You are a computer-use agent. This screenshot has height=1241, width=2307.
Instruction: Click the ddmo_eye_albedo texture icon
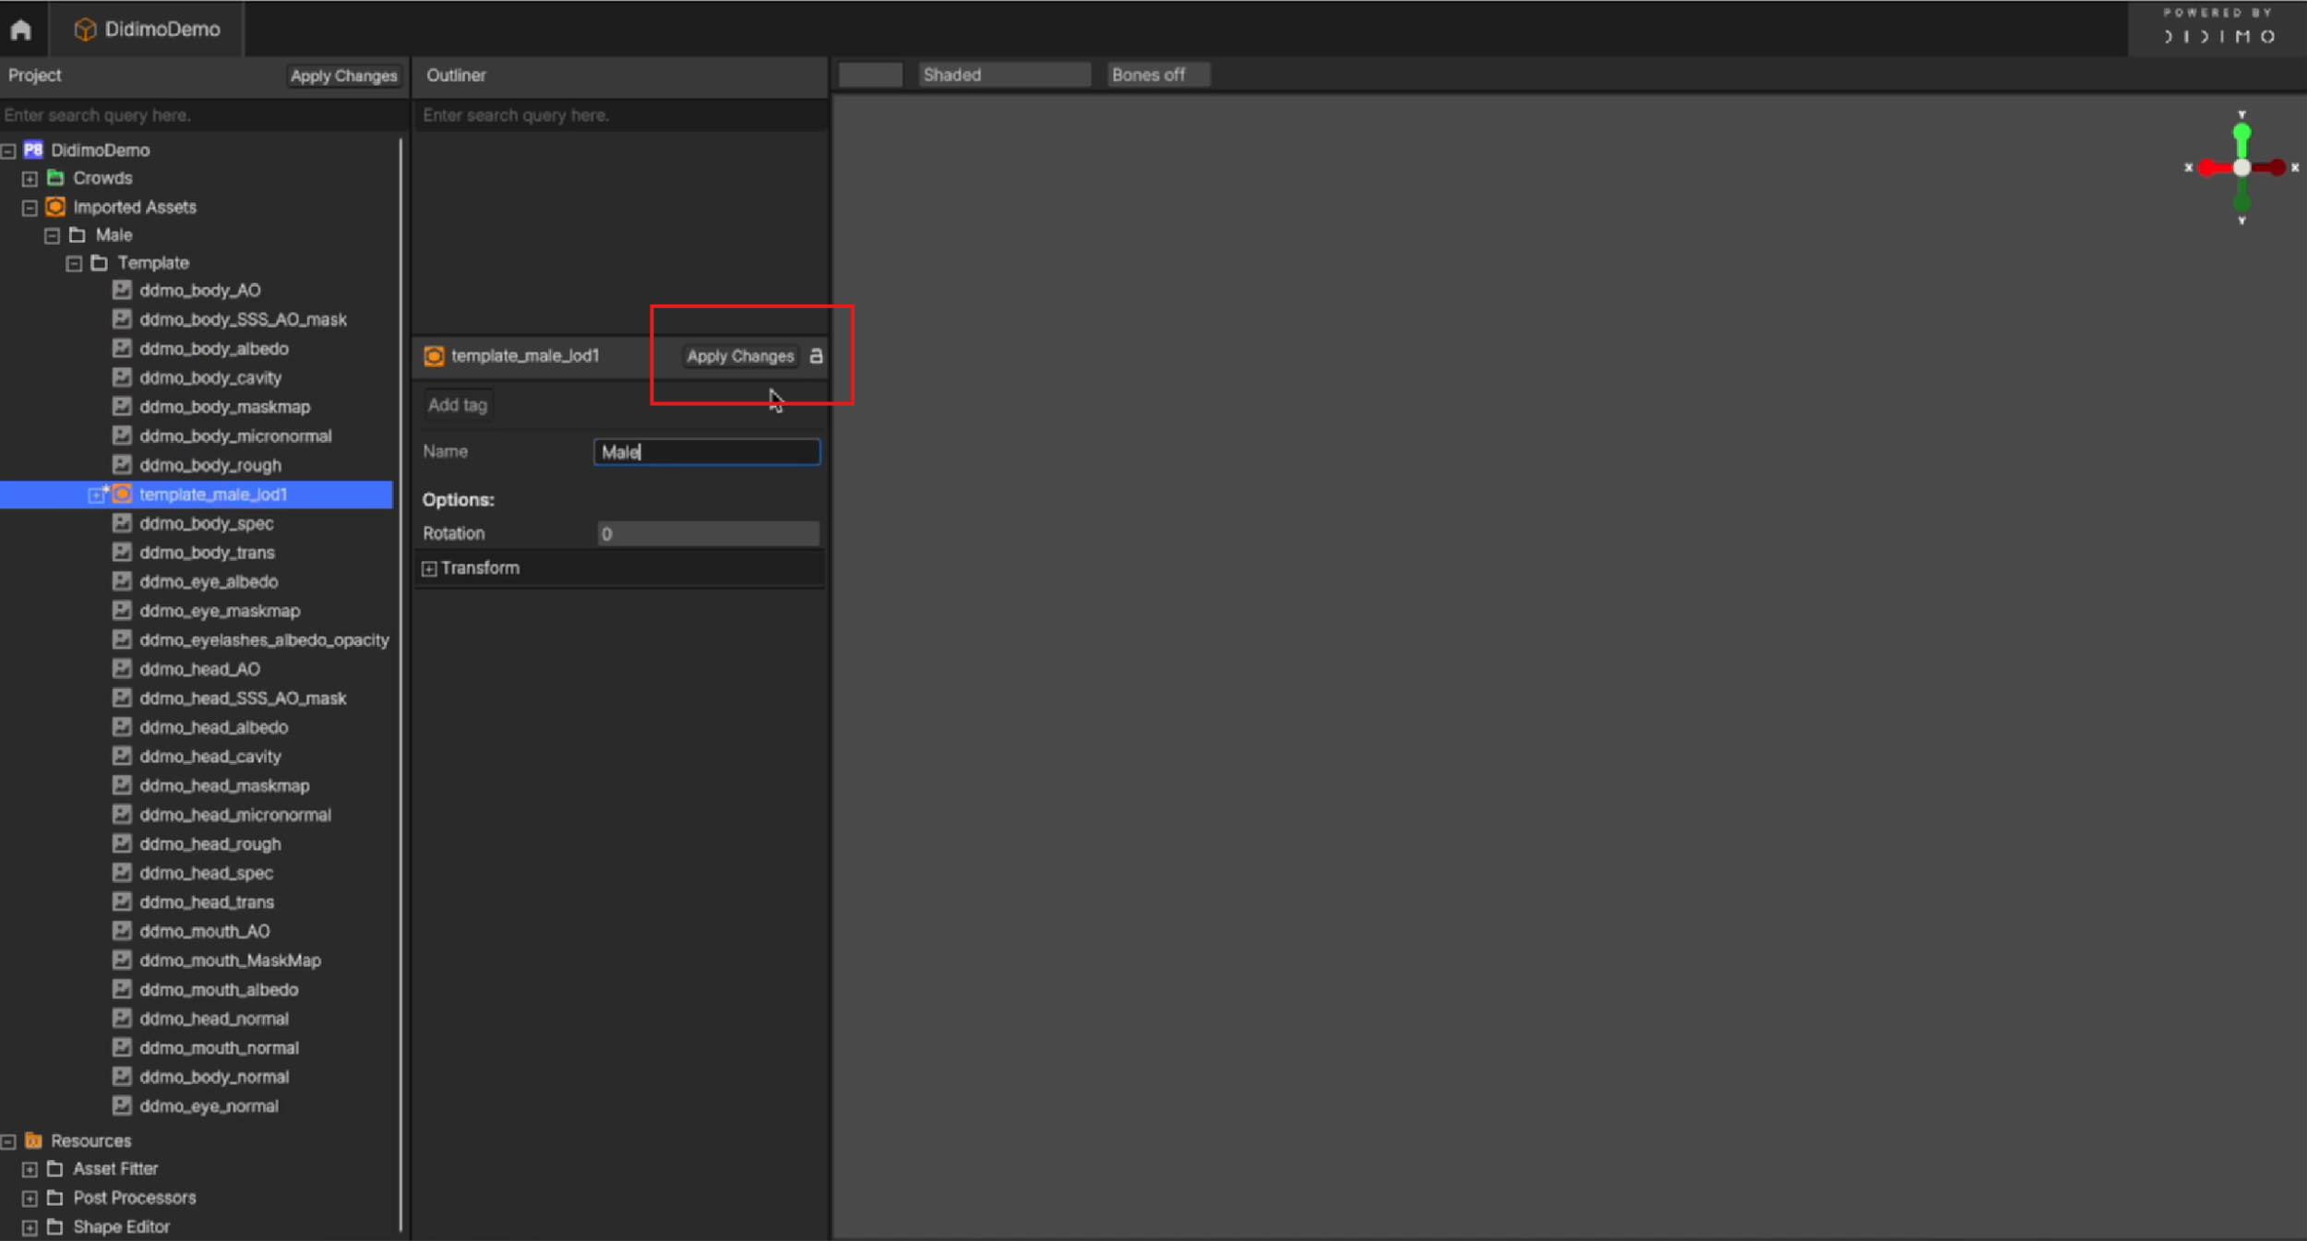[122, 581]
